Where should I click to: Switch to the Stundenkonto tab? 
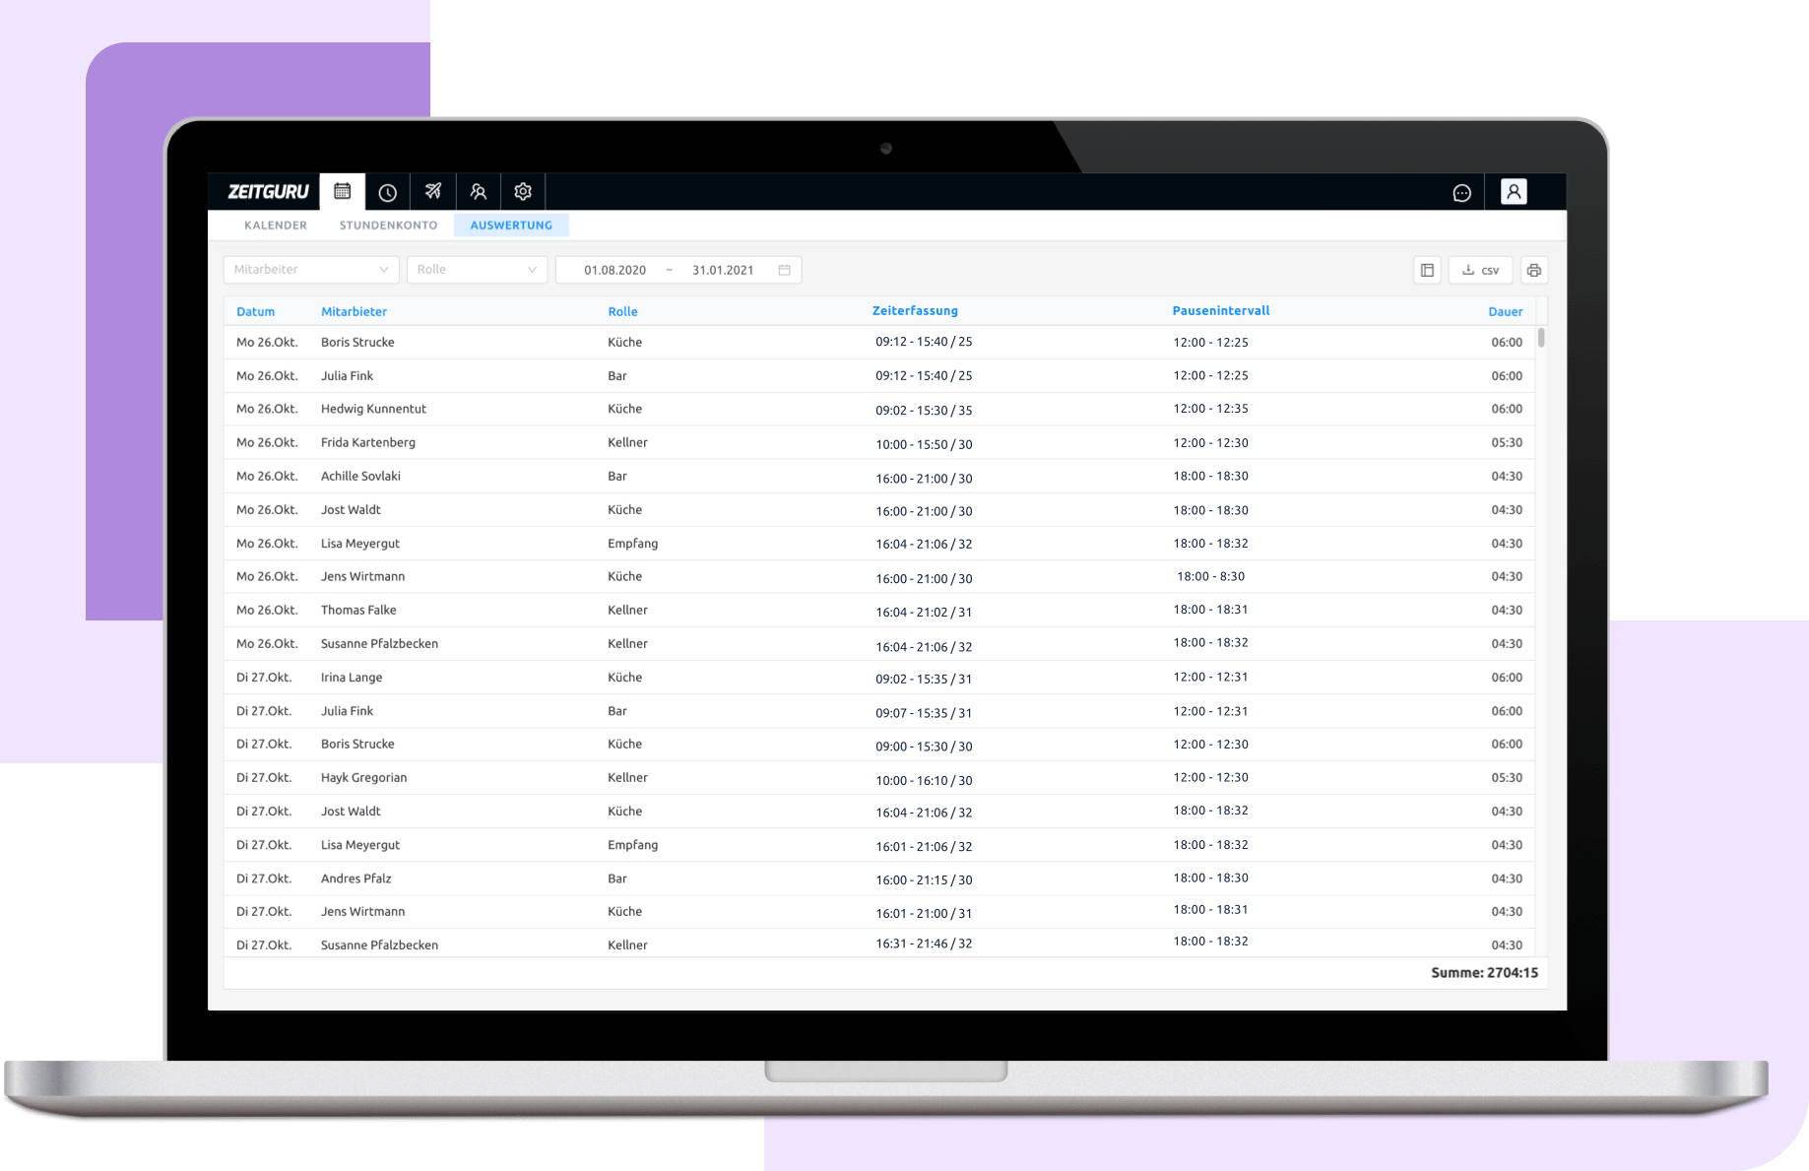[x=388, y=226]
